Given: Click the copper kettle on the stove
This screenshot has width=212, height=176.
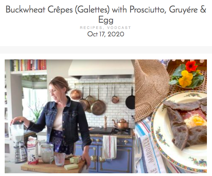Looking at the screenshot, I should coord(121,122).
